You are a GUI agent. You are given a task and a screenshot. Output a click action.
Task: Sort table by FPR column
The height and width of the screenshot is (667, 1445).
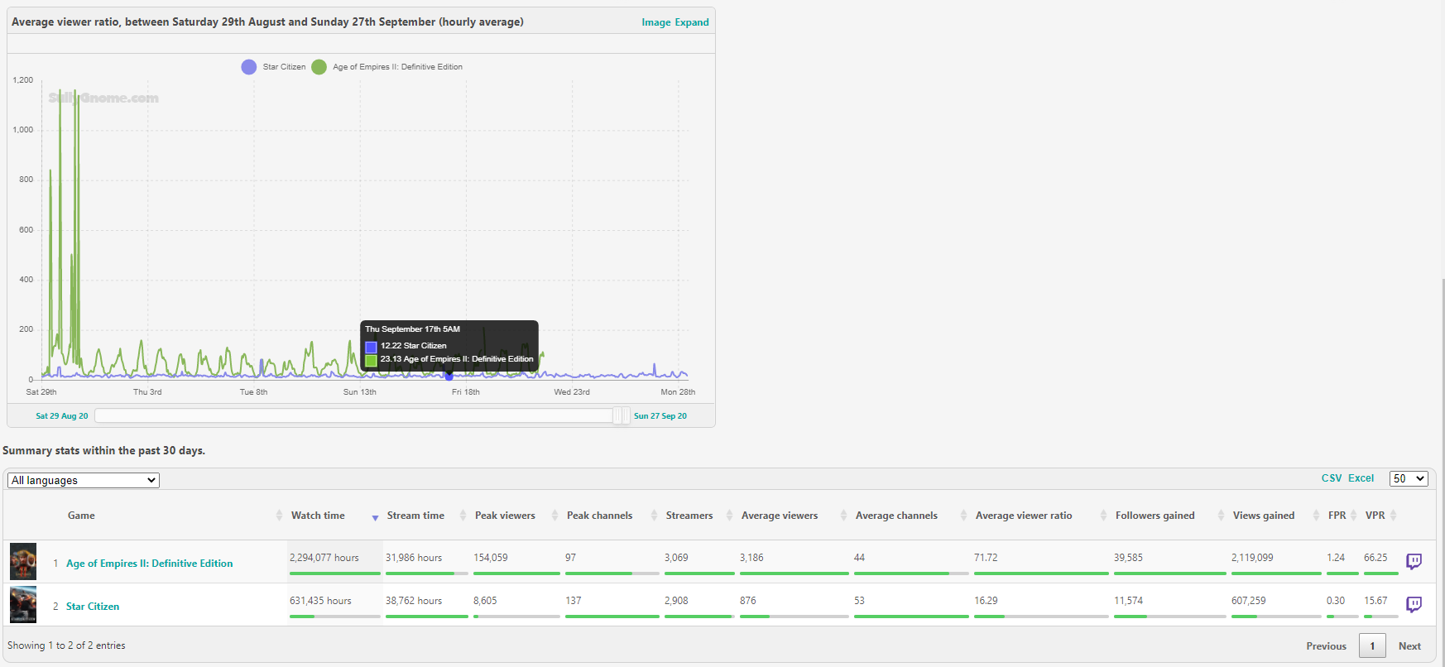click(1337, 516)
